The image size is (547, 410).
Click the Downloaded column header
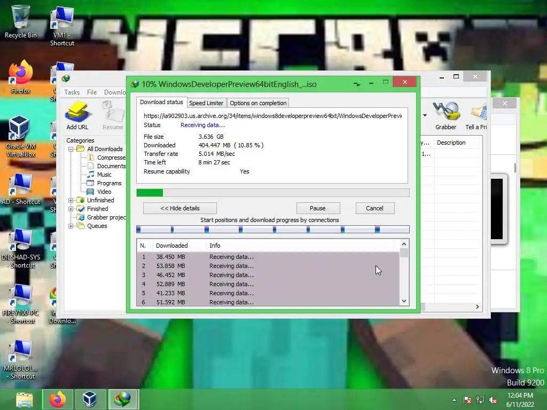179,246
